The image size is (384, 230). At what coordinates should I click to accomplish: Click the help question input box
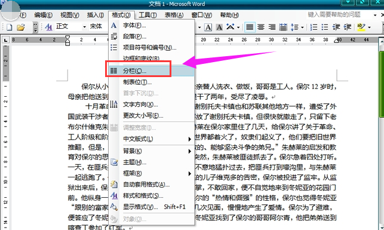(339, 15)
